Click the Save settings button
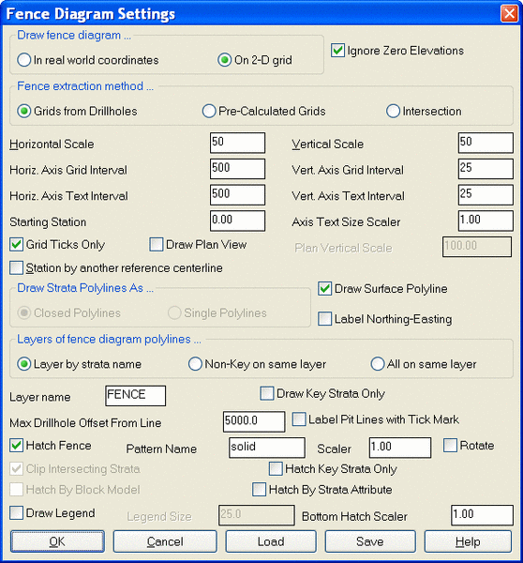Viewport: 523px width, 563px height. 370,541
